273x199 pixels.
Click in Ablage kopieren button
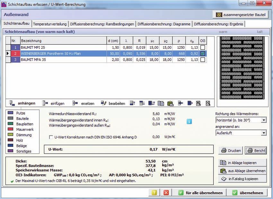click(242, 163)
